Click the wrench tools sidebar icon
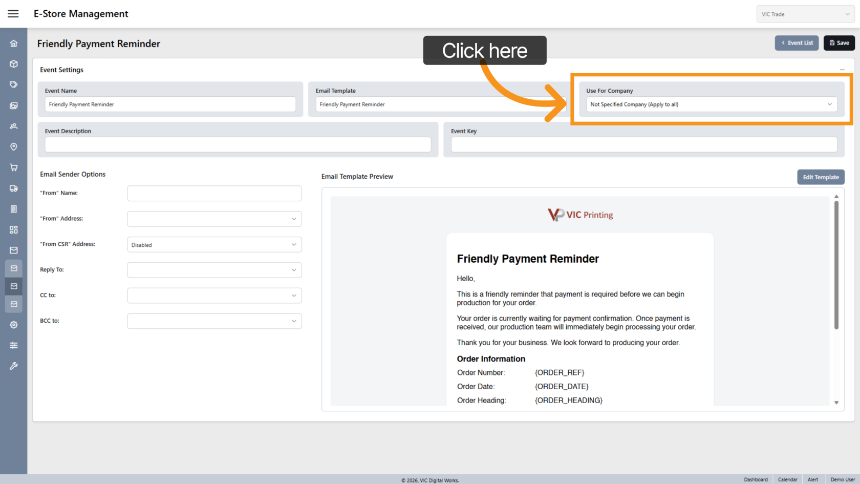860x484 pixels. pyautogui.click(x=14, y=366)
